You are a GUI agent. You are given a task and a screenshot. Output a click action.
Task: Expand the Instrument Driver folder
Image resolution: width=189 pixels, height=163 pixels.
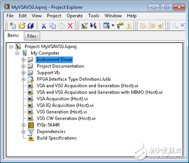click(x=23, y=60)
